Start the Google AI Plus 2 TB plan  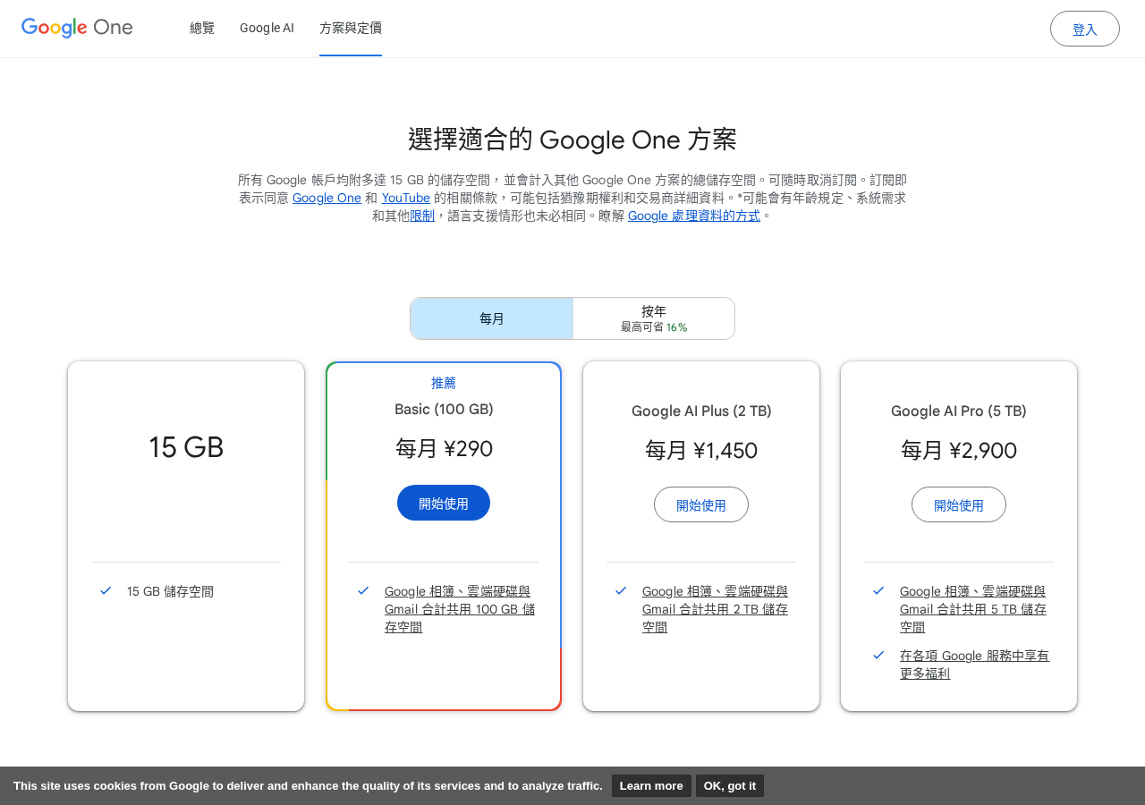[x=701, y=504]
